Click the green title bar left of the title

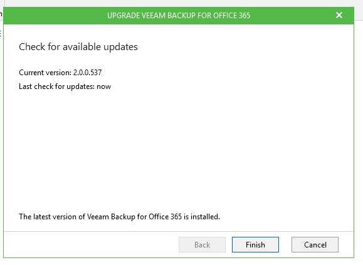click(x=56, y=16)
